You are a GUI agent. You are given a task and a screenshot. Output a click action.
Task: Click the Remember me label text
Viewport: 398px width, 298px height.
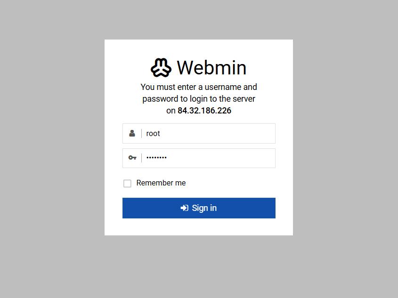[161, 183]
